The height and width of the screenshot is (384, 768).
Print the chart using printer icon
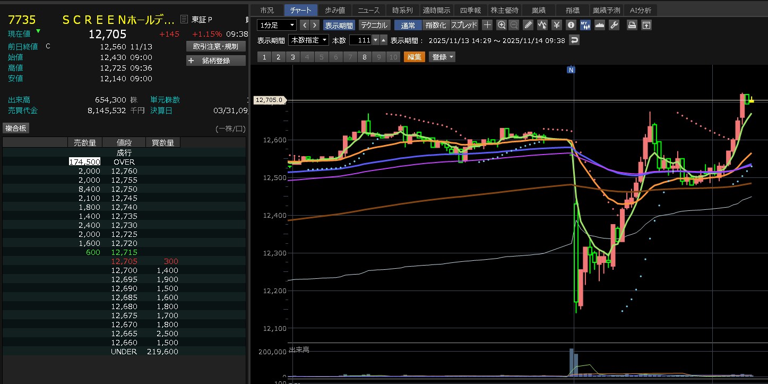[632, 25]
